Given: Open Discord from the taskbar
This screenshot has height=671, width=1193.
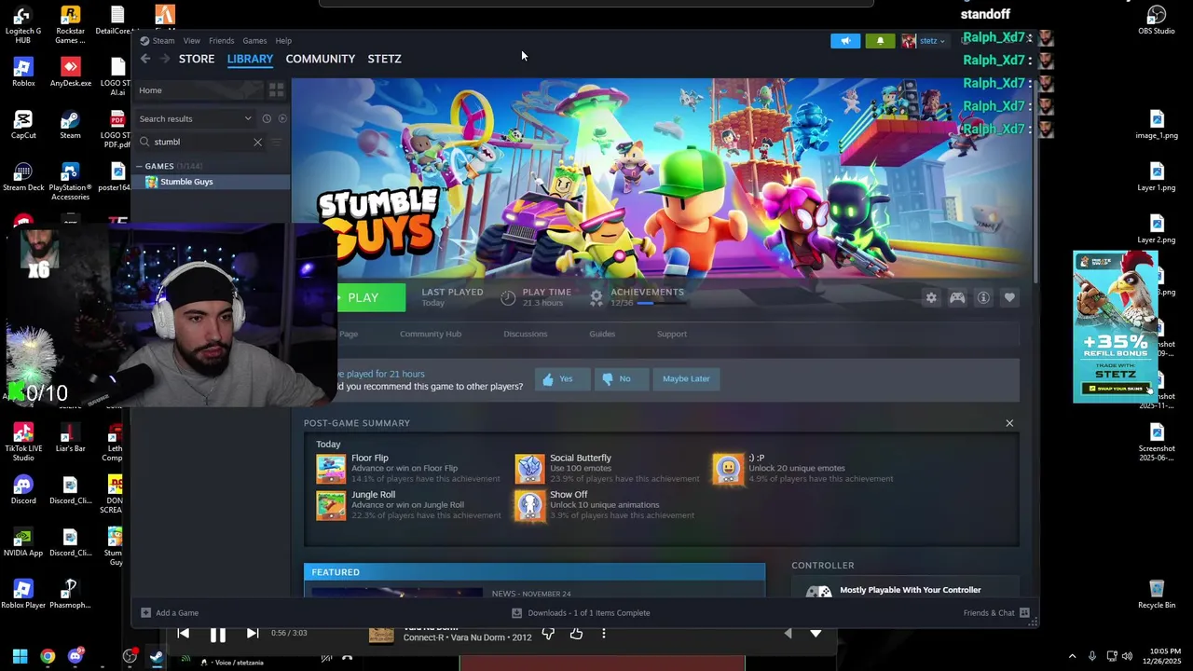Looking at the screenshot, I should [75, 656].
